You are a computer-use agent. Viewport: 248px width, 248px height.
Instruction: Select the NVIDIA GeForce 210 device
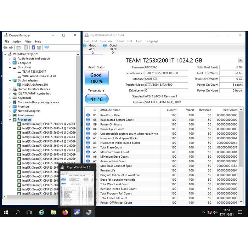click(36, 85)
